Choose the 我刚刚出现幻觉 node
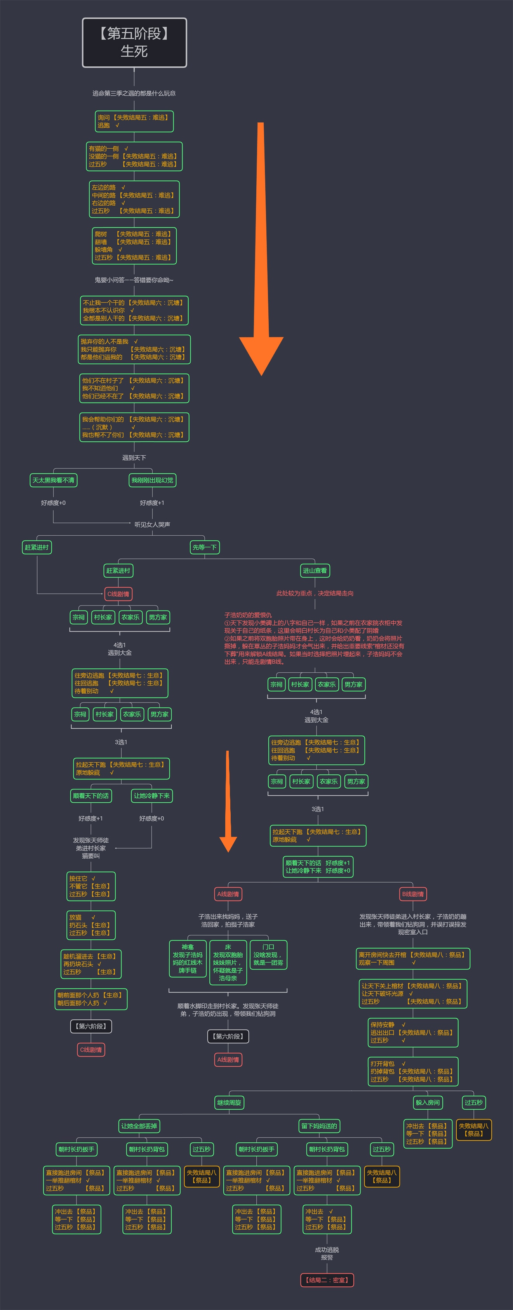This screenshot has height=1310, width=513. [x=152, y=480]
